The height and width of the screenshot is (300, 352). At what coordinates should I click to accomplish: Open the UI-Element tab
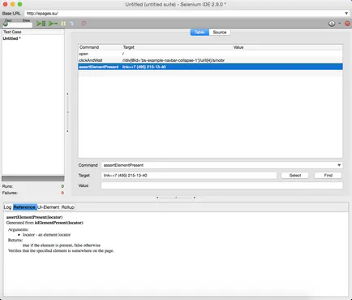point(49,207)
